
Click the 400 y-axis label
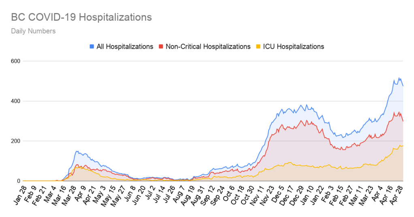(x=15, y=101)
